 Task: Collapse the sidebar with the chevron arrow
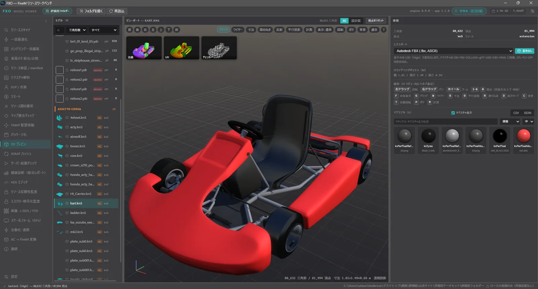[46, 21]
